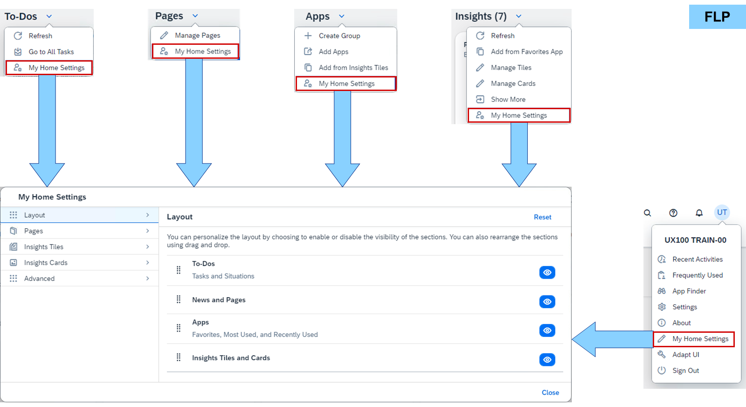Open the UT user avatar menu
746x407 pixels.
pos(722,212)
